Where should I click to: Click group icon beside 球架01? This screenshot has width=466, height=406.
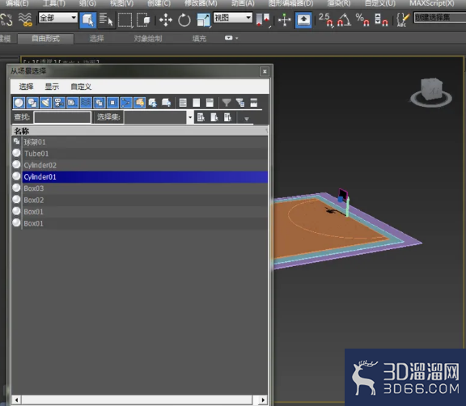(x=16, y=142)
